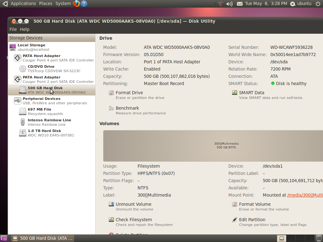Open the Places menu
The height and width of the screenshot is (242, 323).
click(x=45, y=3)
